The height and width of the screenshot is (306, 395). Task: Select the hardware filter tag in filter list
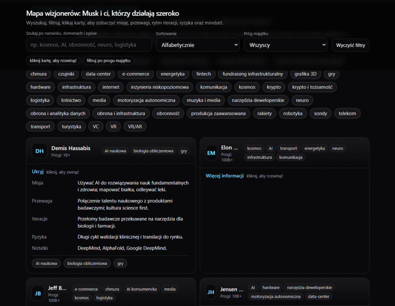41,87
